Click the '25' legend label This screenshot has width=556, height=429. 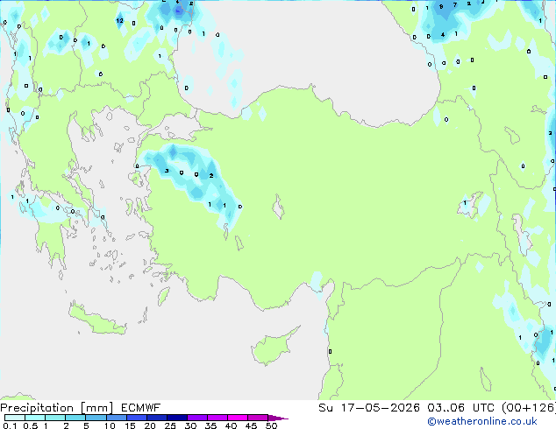(170, 425)
